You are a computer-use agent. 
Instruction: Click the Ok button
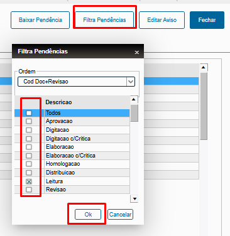click(88, 215)
